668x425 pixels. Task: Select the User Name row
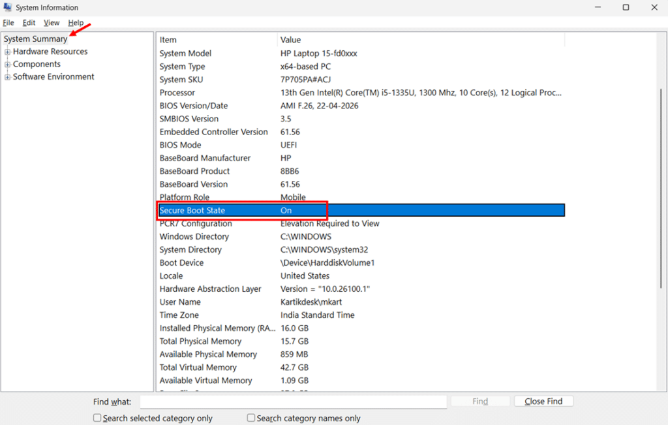coord(361,302)
